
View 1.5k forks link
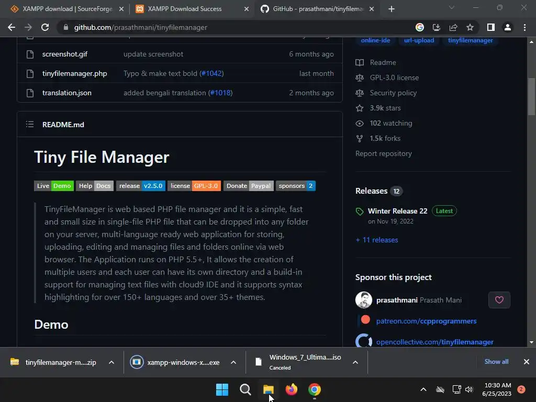[385, 138]
